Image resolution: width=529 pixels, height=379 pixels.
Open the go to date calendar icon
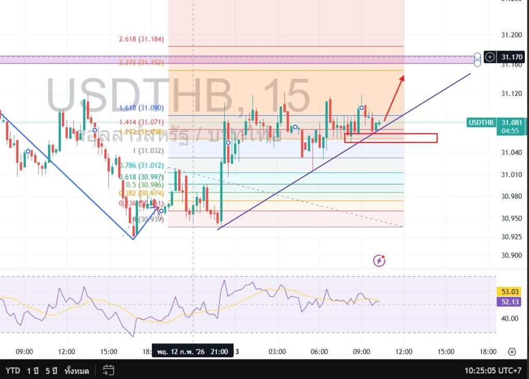tap(108, 370)
